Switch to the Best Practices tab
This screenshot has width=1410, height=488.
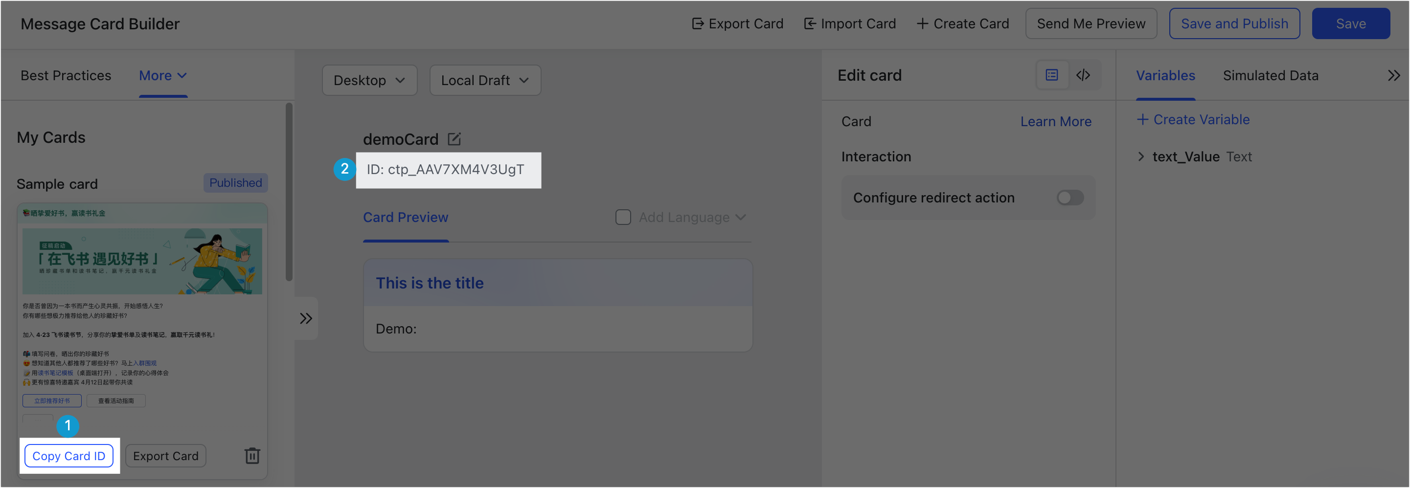click(x=66, y=75)
